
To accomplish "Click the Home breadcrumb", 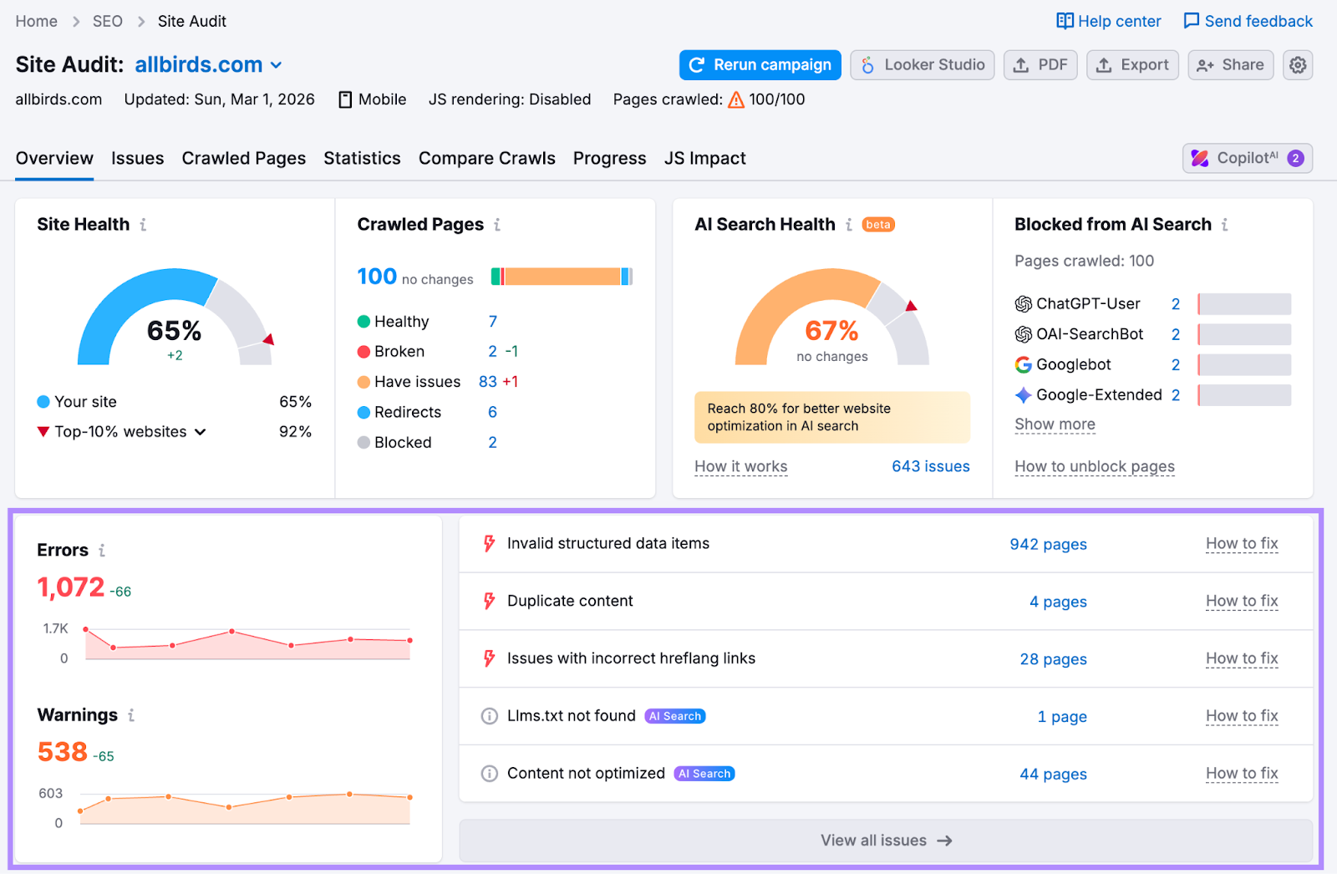I will (x=36, y=21).
